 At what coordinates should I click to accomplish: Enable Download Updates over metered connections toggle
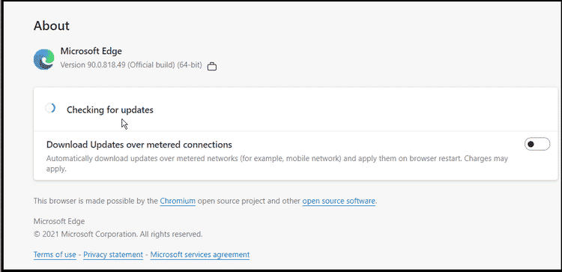[537, 144]
